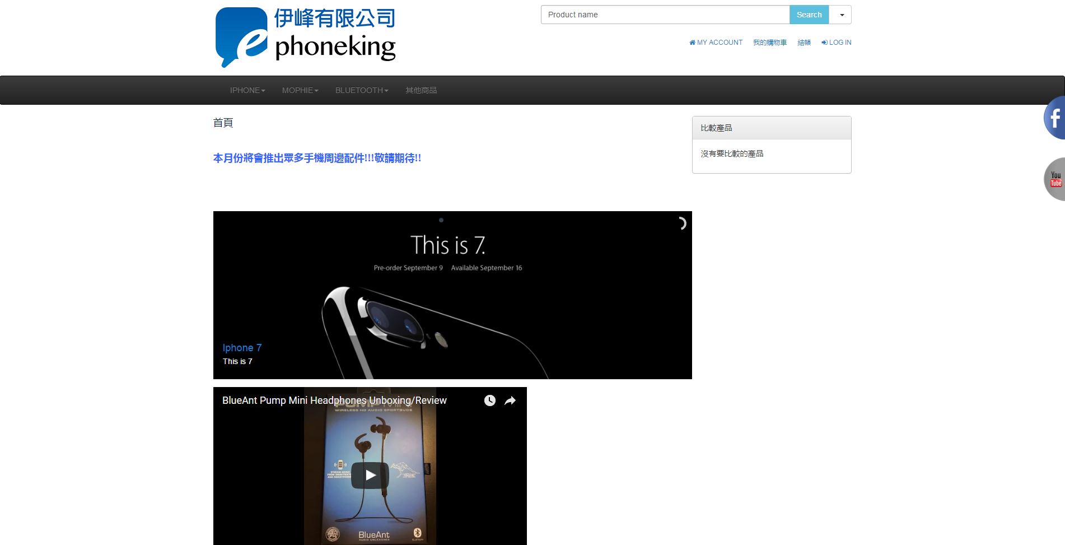Click the video Share arrow icon
Image resolution: width=1065 pixels, height=545 pixels.
[x=510, y=400]
